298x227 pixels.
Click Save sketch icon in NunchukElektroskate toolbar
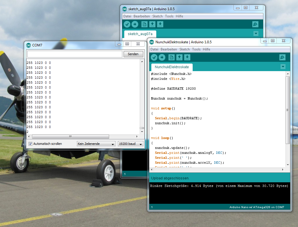pos(187,57)
